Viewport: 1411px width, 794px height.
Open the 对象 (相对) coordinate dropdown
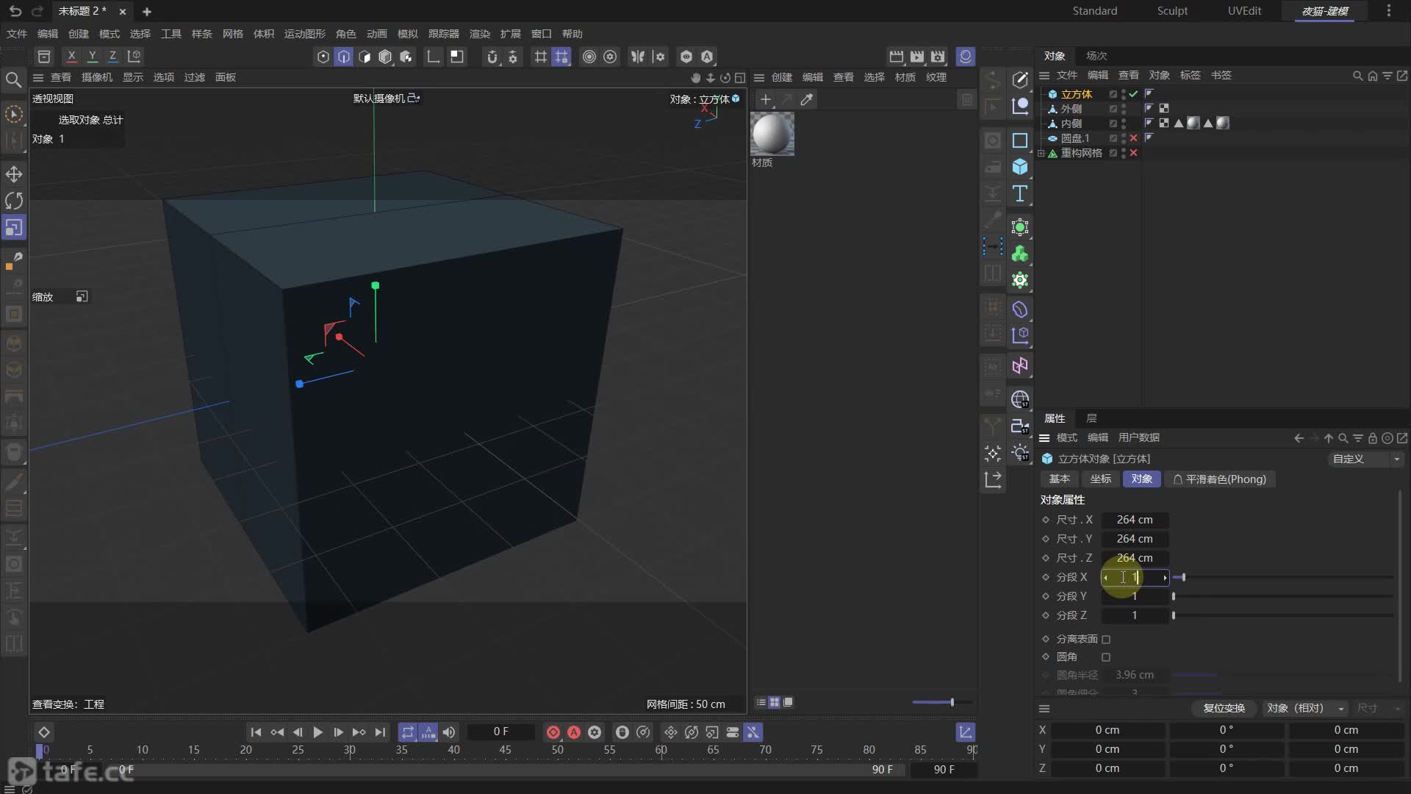[1305, 708]
